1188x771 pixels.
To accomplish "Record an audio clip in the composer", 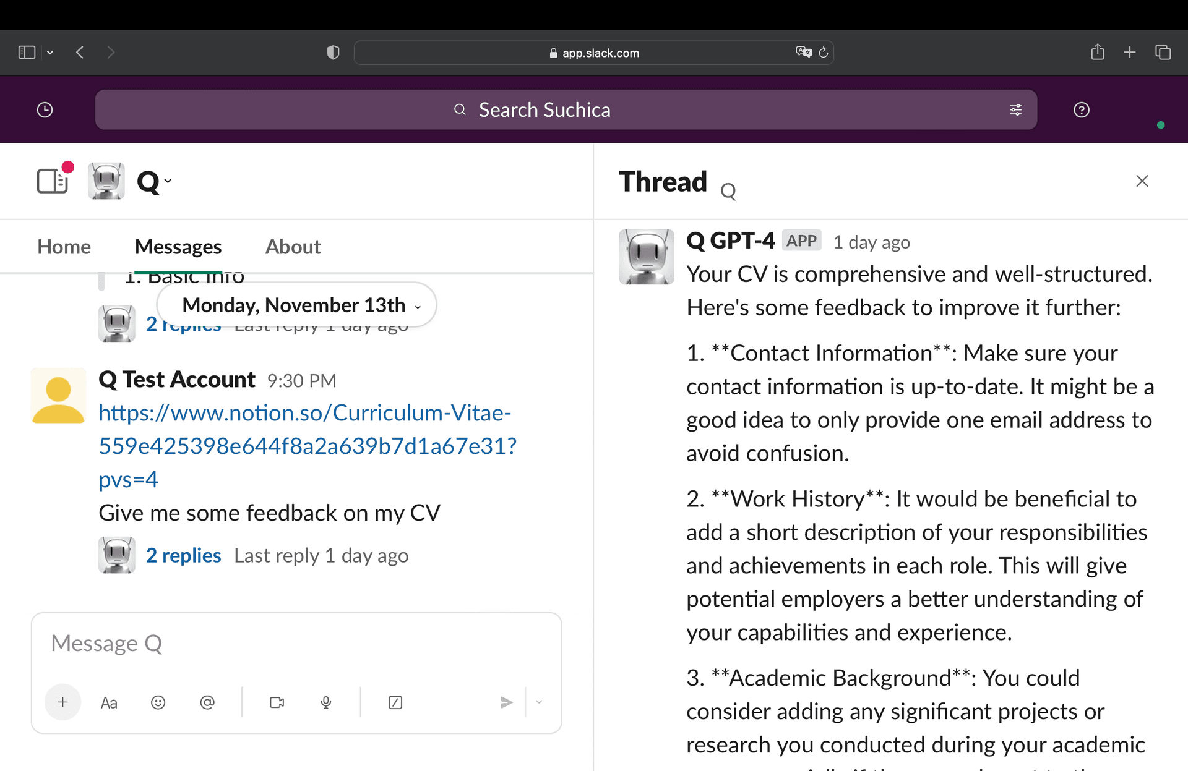I will tap(326, 702).
